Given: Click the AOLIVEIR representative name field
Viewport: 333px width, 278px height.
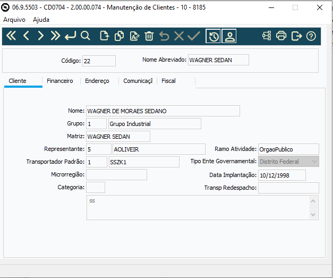Looking at the screenshot, I should point(159,149).
